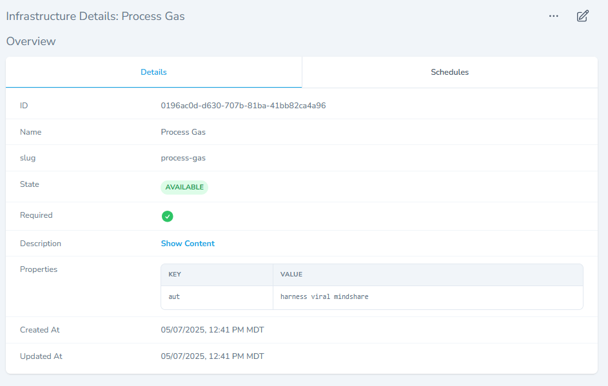Click the Show Content link
Screen dimensions: 608x386
coord(188,244)
